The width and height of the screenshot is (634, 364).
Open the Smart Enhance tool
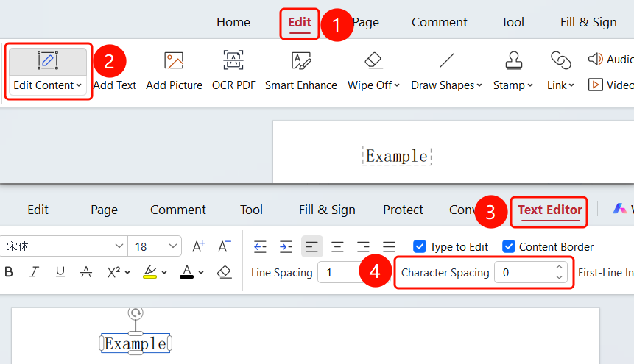301,71
